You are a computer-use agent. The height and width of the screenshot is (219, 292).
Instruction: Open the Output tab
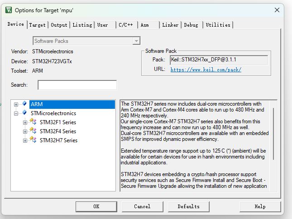(x=59, y=25)
